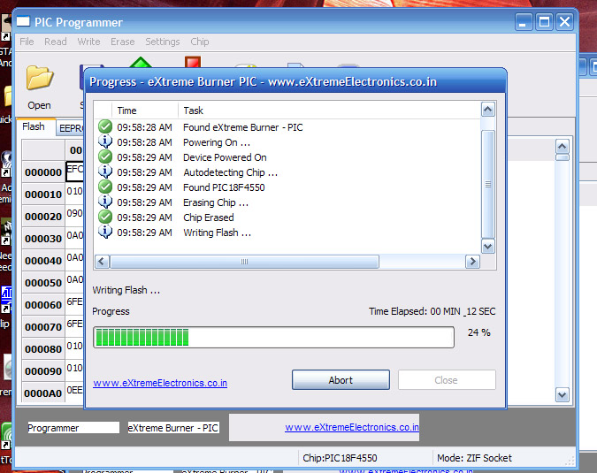Viewport: 597px width, 473px height.
Task: Open the Settings menu
Action: (x=163, y=42)
